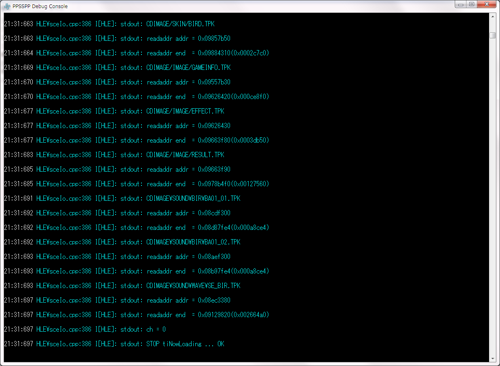Click the CDIMAGE/IMAGE/GAMEINFO.TPK log entry
This screenshot has height=366, width=500.
188,68
